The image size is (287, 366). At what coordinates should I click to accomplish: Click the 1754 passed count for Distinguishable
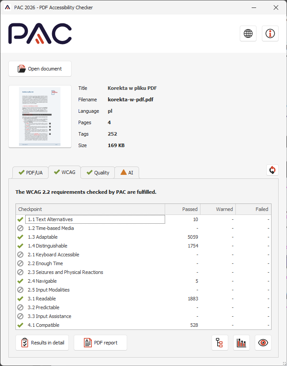click(x=193, y=246)
